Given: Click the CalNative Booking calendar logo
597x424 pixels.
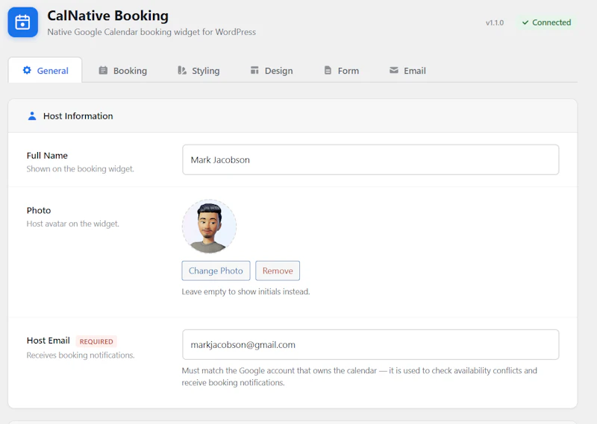Looking at the screenshot, I should pos(23,22).
